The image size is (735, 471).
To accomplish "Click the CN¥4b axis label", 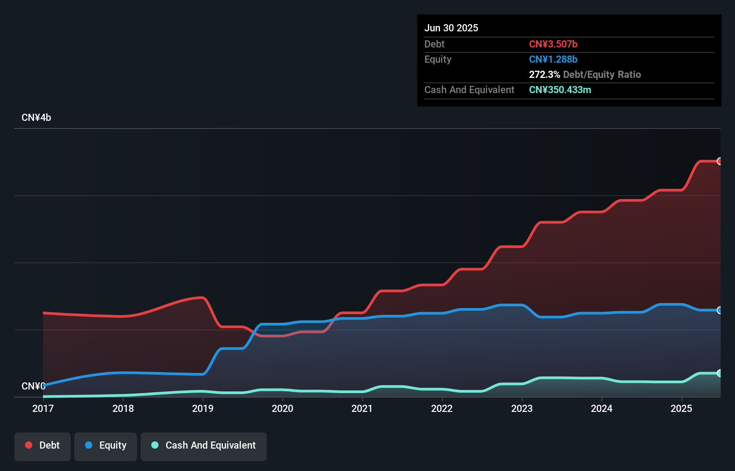I will click(x=37, y=117).
